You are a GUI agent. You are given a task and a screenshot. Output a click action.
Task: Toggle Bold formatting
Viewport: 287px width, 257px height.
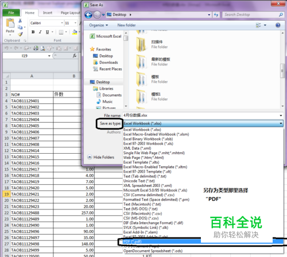click(33, 32)
